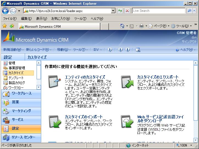Open the サービス navigation area
This screenshot has height=149, width=199.
21,120
